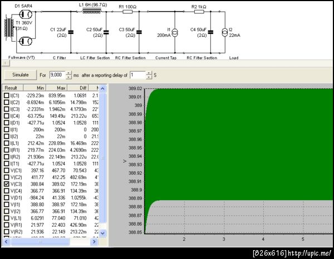Image resolution: width=334 pixels, height=259 pixels.
Task: Enable the I(R1) result checkbox
Action: point(7,150)
